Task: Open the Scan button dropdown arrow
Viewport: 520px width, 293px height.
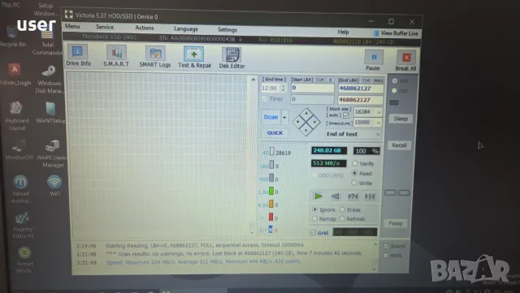Action: coord(284,118)
